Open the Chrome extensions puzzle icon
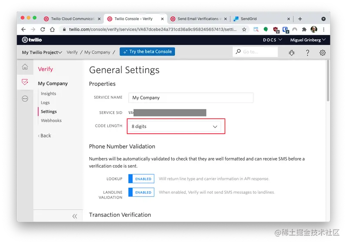Screen dimensions: 347x244 pos(304,29)
